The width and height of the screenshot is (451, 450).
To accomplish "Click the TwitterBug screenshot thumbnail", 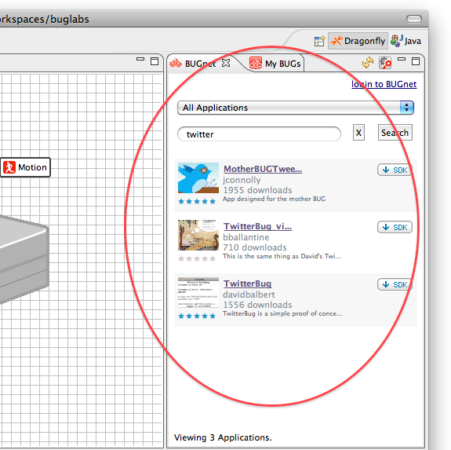I will 198,292.
